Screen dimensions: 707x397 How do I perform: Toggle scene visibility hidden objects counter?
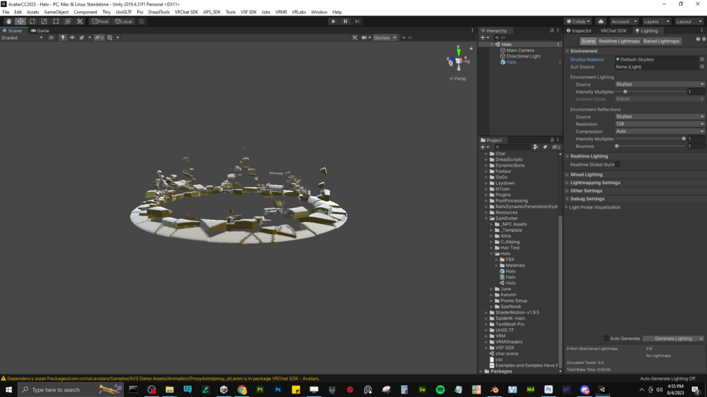tap(98, 37)
